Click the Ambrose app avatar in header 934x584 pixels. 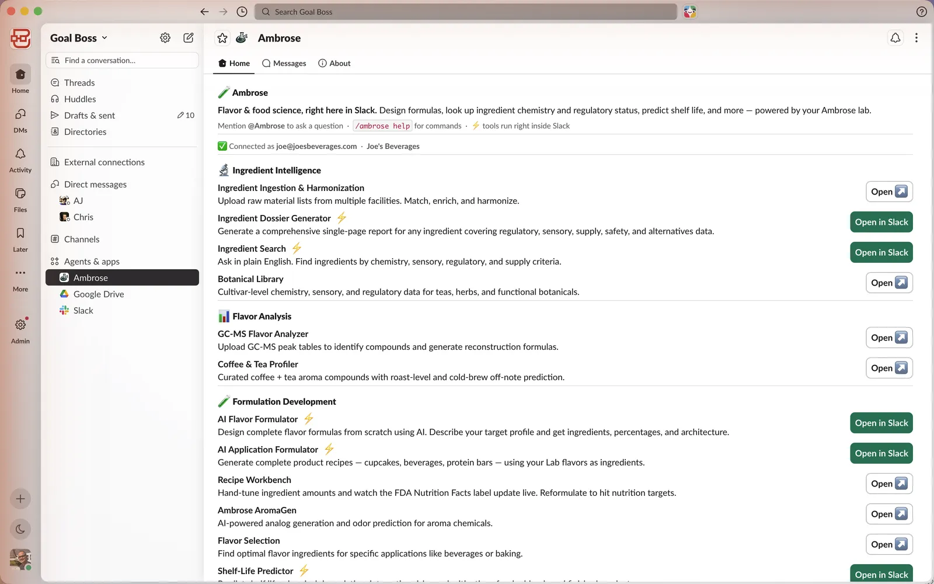pos(242,38)
